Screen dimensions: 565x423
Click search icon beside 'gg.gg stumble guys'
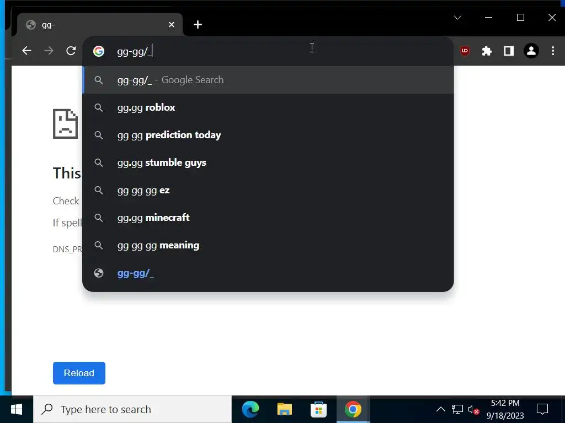pyautogui.click(x=99, y=162)
